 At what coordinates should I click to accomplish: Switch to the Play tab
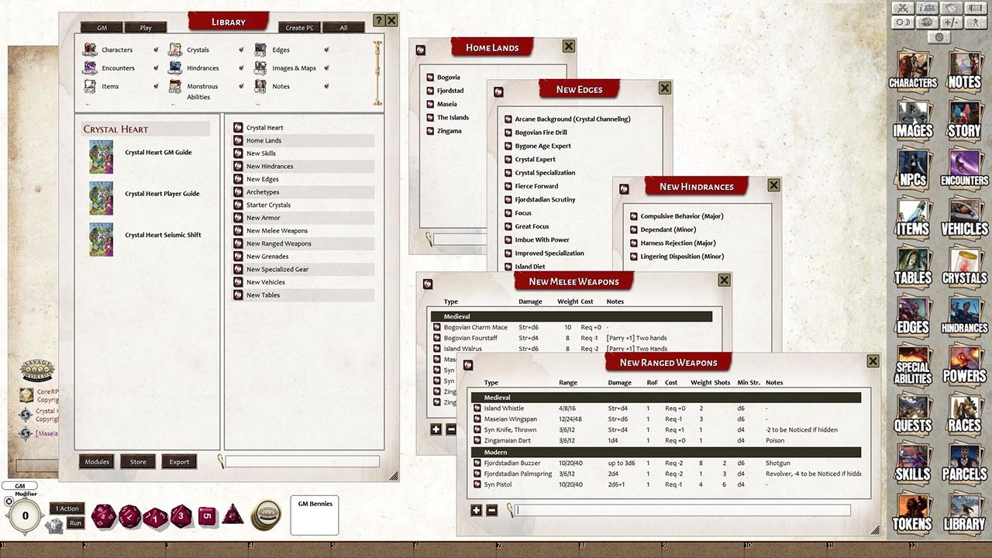click(x=145, y=26)
